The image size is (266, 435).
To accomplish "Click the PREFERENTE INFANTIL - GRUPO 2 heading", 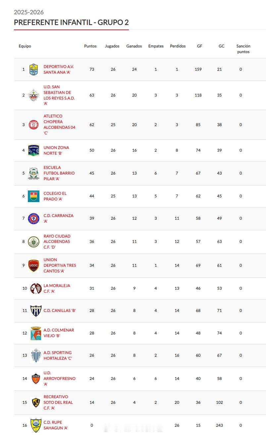I will click(71, 22).
